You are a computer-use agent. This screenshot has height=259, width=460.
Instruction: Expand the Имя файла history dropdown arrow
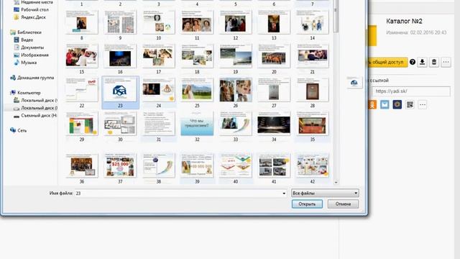284,194
